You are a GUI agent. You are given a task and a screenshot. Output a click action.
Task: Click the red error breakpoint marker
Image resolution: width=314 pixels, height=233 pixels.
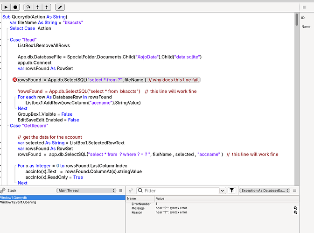[x=14, y=80]
